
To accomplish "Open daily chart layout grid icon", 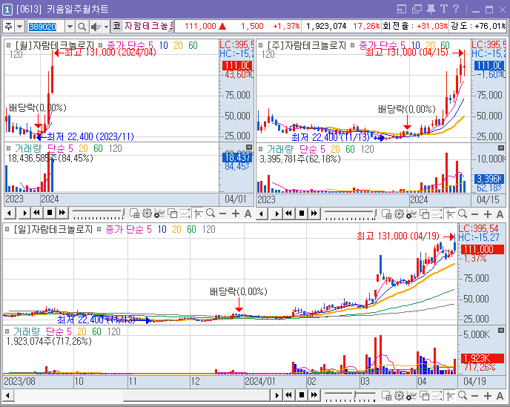I will (387, 396).
